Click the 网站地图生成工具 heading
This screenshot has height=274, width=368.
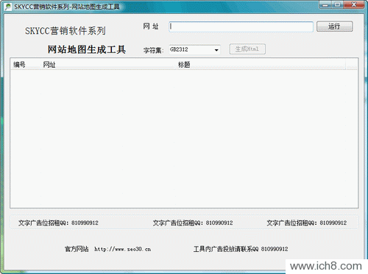[x=87, y=49]
